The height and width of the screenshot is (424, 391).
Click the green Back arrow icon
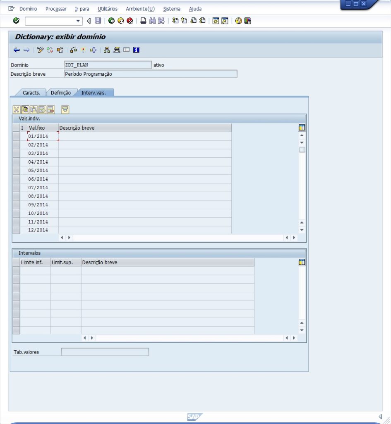click(x=112, y=21)
